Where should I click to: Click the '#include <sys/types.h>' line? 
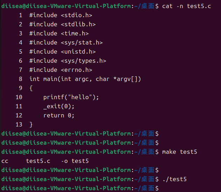(x=67, y=61)
